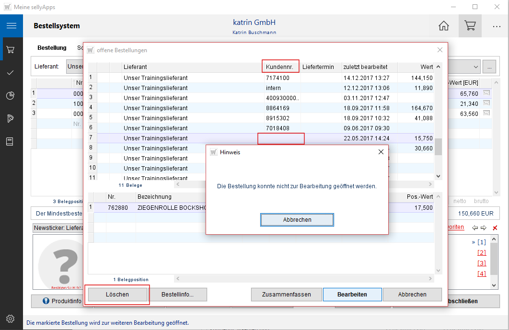Click the shopping cart icon in left sidebar

(11, 49)
